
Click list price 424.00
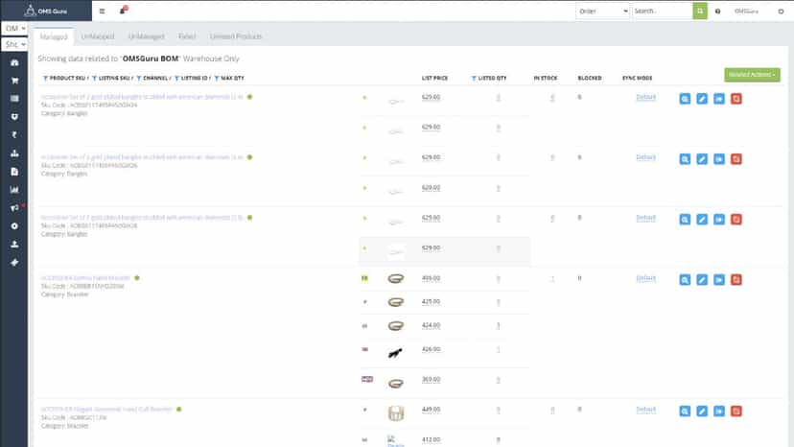click(431, 325)
